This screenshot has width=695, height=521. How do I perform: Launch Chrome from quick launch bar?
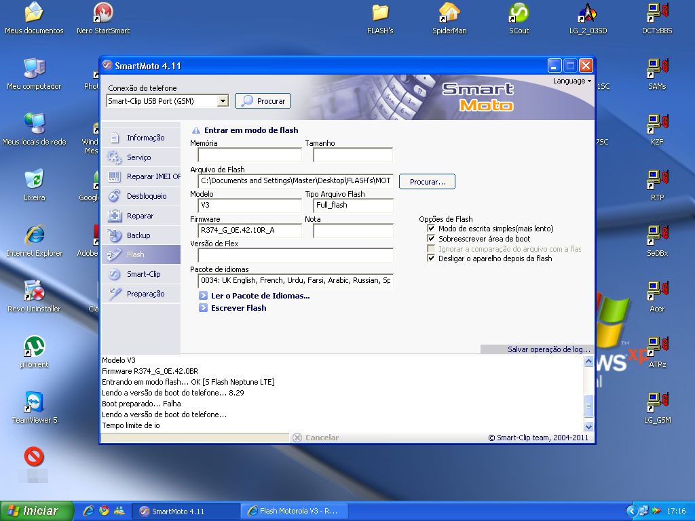click(104, 512)
